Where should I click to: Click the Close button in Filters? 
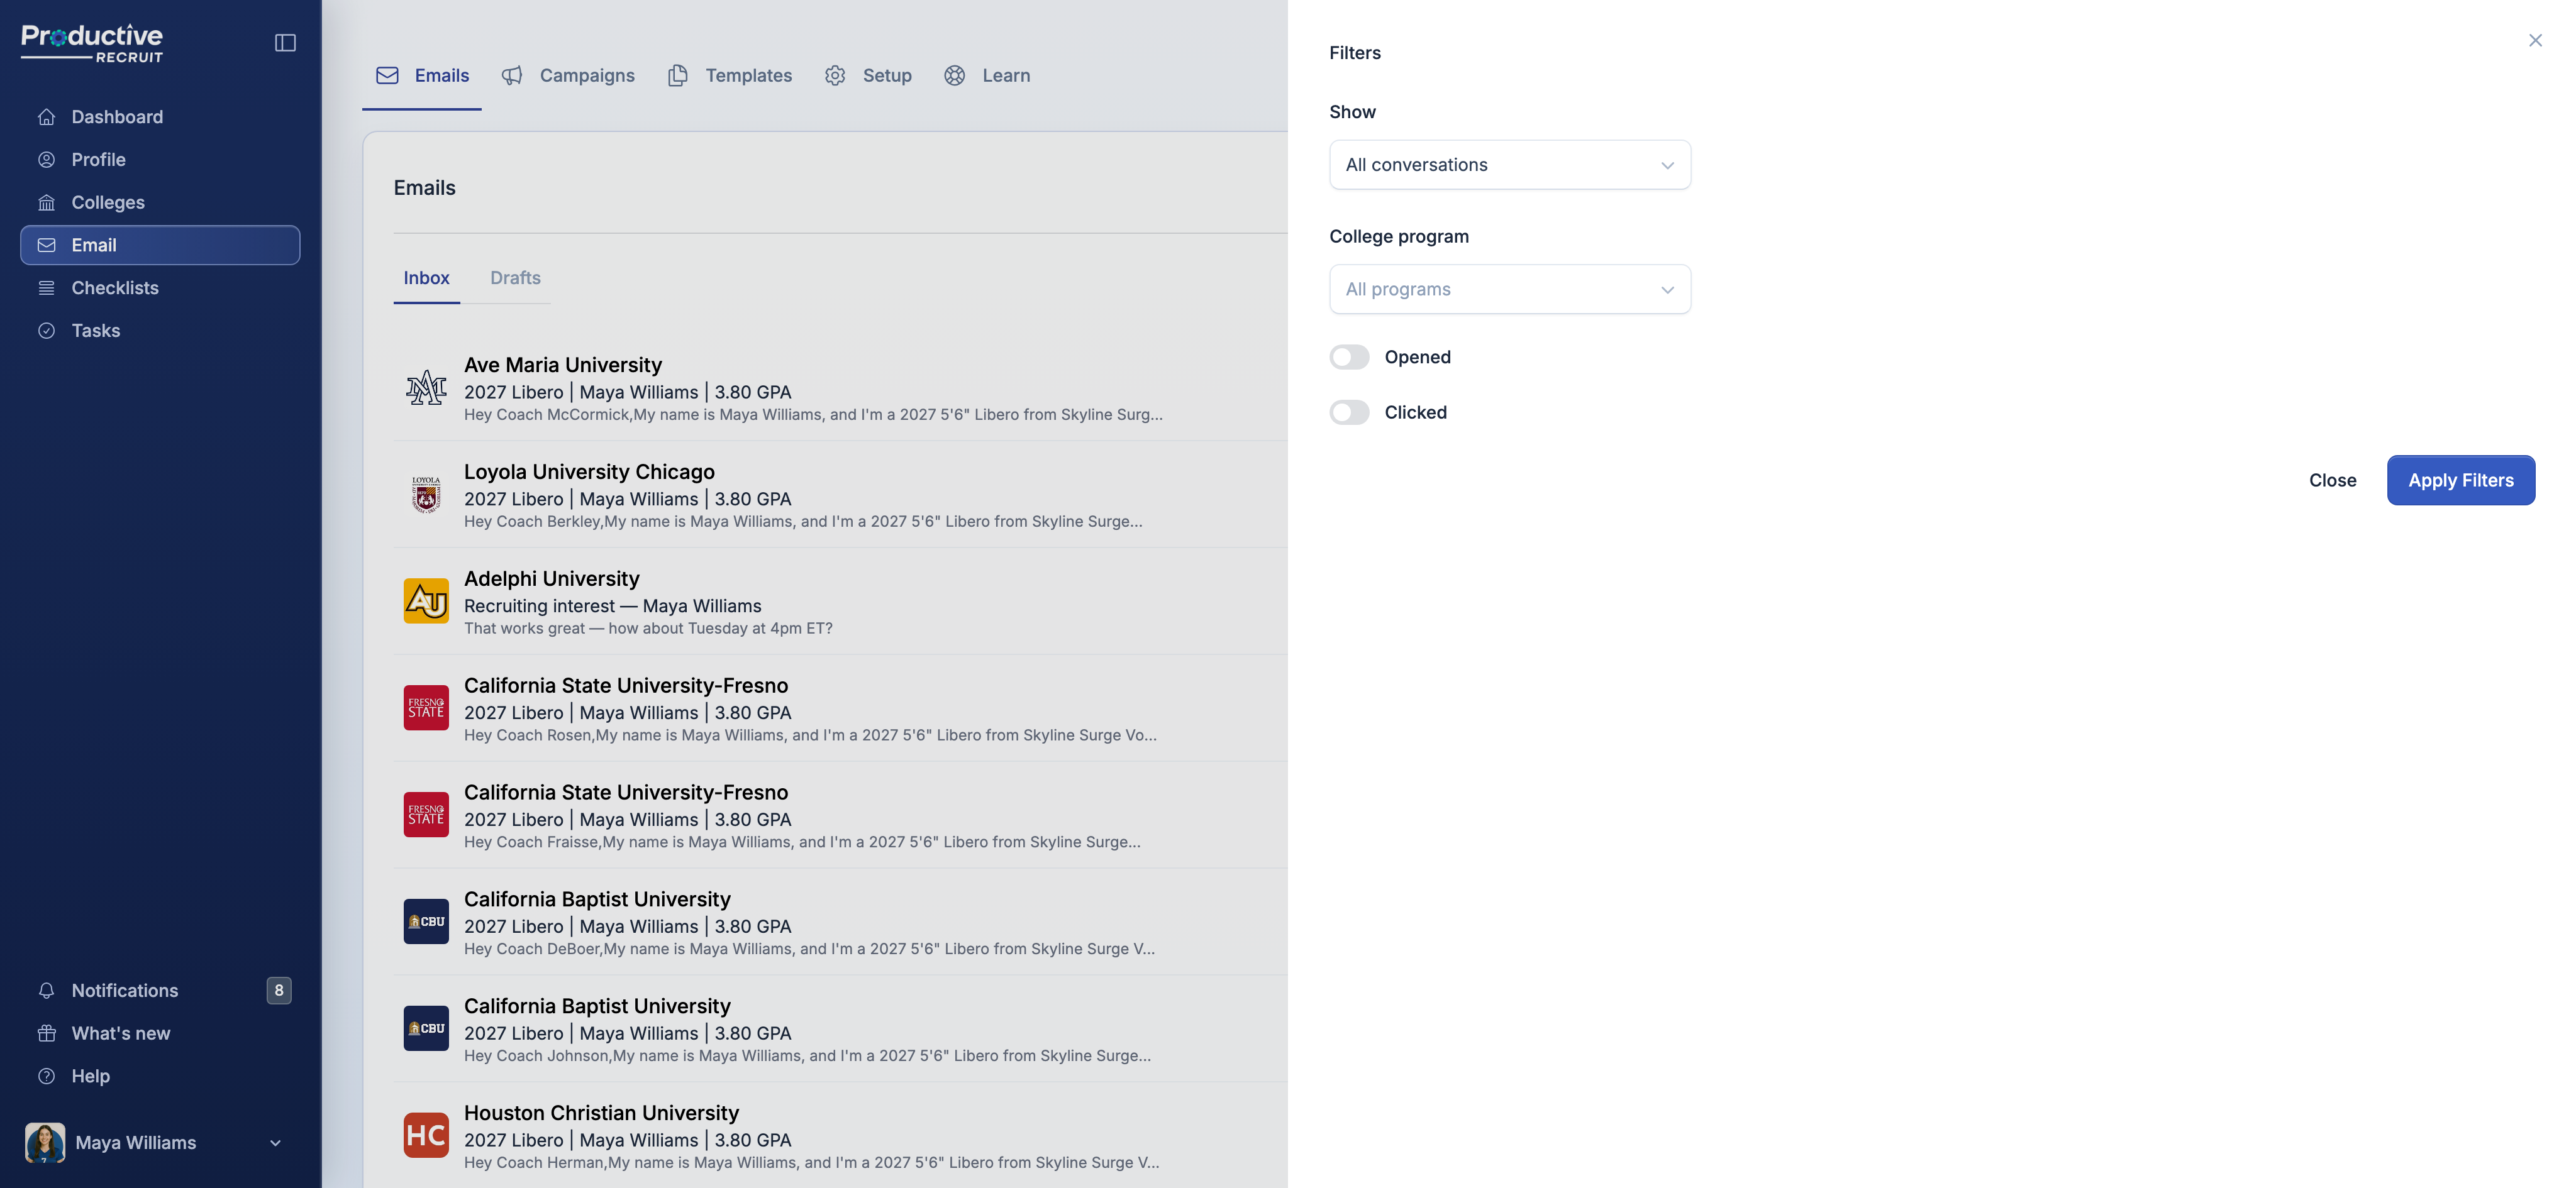point(2332,481)
